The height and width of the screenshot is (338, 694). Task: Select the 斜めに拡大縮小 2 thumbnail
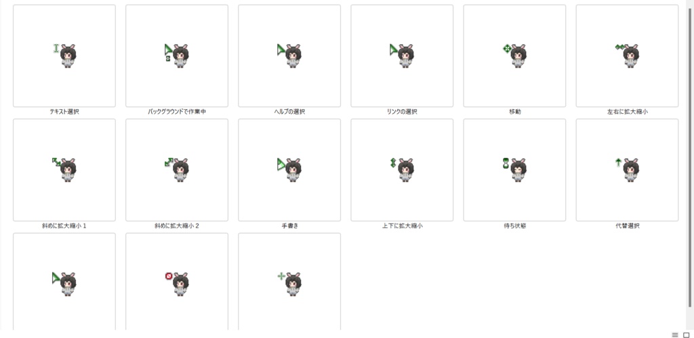pos(177,170)
